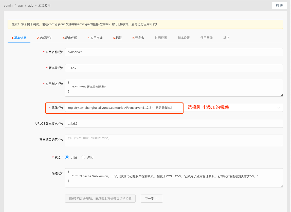Click help icon next to 容器端口约束
Viewport: 291px width, 212px height.
[60, 140]
